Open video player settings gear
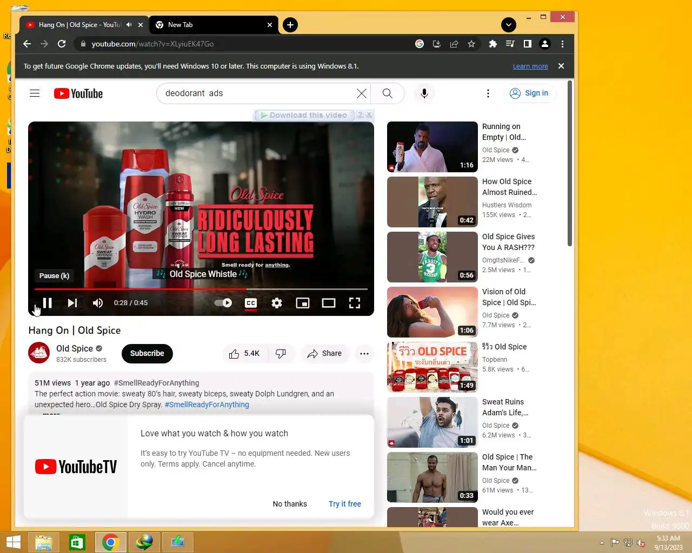 (x=277, y=303)
